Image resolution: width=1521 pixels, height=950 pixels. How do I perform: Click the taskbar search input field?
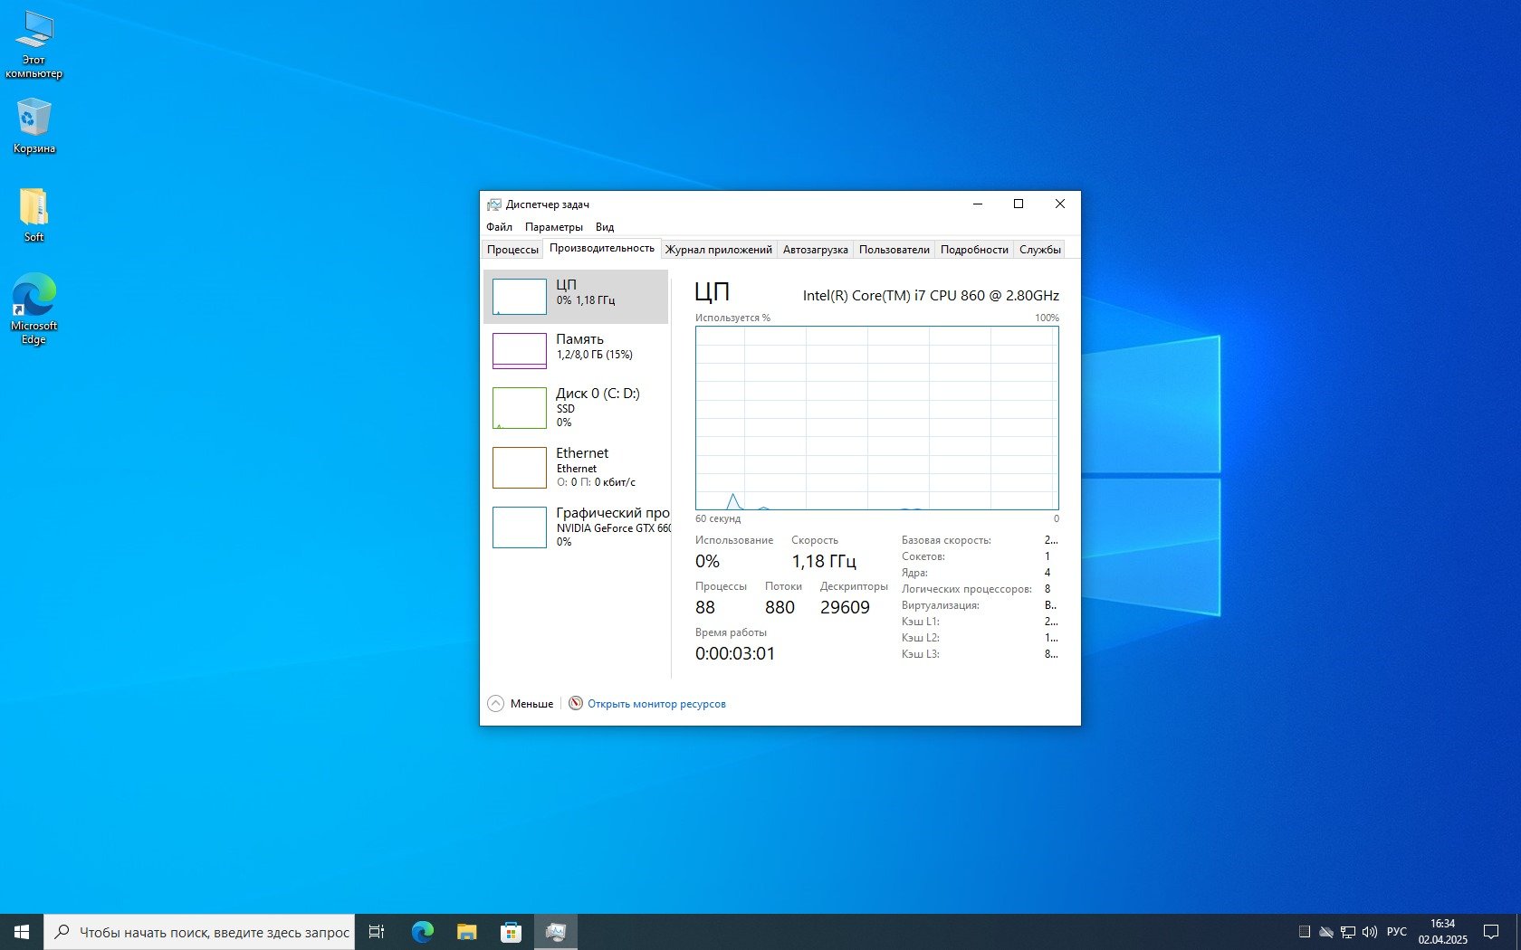(213, 932)
